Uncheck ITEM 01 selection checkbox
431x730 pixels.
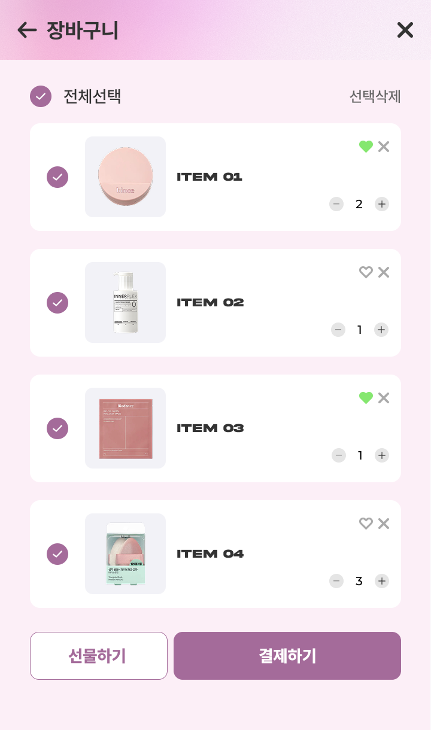click(x=57, y=177)
